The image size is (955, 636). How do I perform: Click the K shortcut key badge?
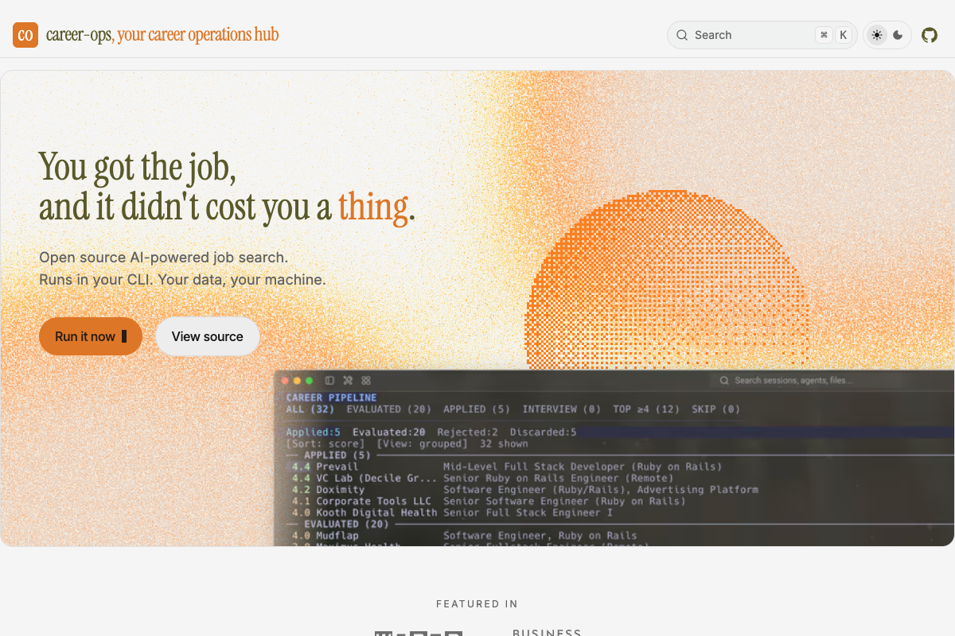pyautogui.click(x=844, y=35)
